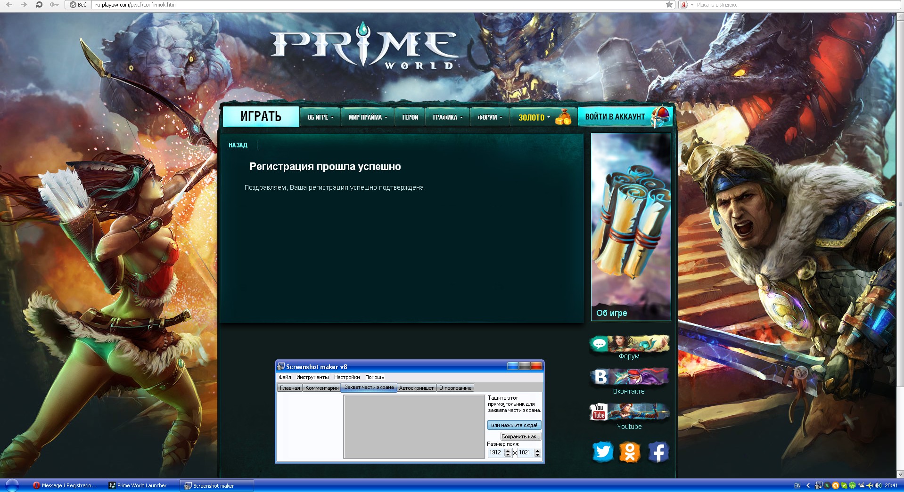Open Файл menu in Screenshot maker
The height and width of the screenshot is (492, 904).
click(285, 377)
